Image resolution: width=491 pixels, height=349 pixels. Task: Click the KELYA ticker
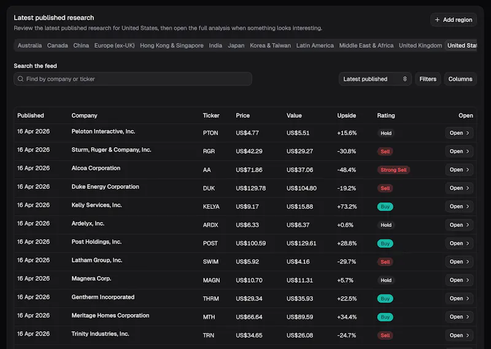click(x=211, y=207)
